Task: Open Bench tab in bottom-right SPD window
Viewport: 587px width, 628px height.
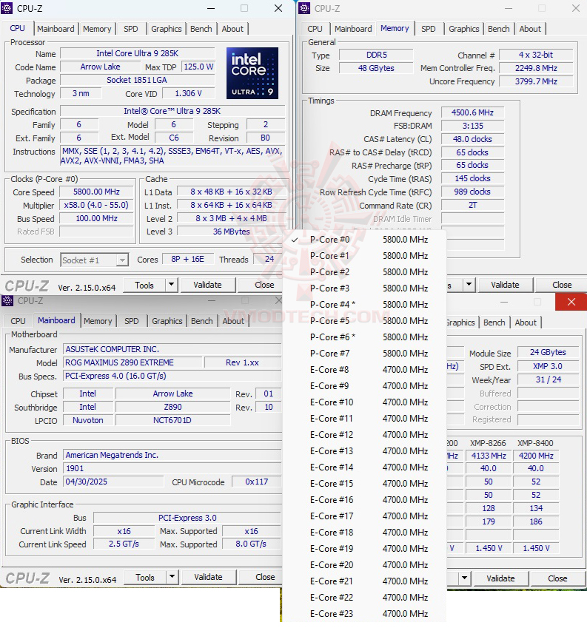Action: (494, 323)
